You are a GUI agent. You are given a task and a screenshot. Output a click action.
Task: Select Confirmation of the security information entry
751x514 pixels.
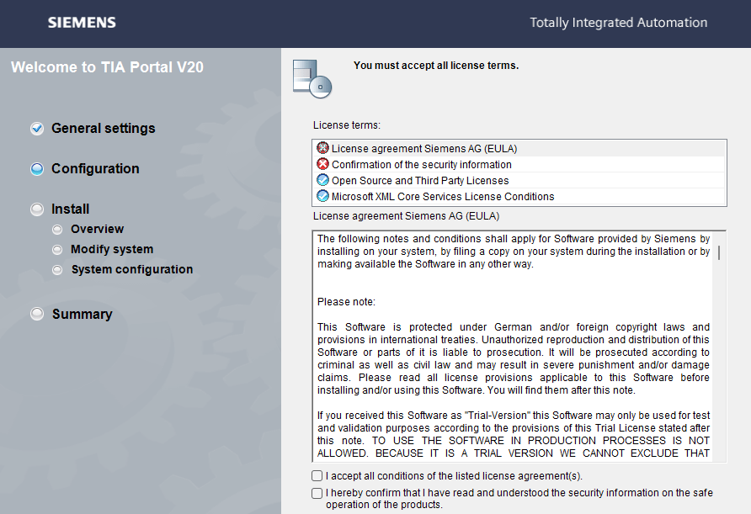[x=421, y=164]
